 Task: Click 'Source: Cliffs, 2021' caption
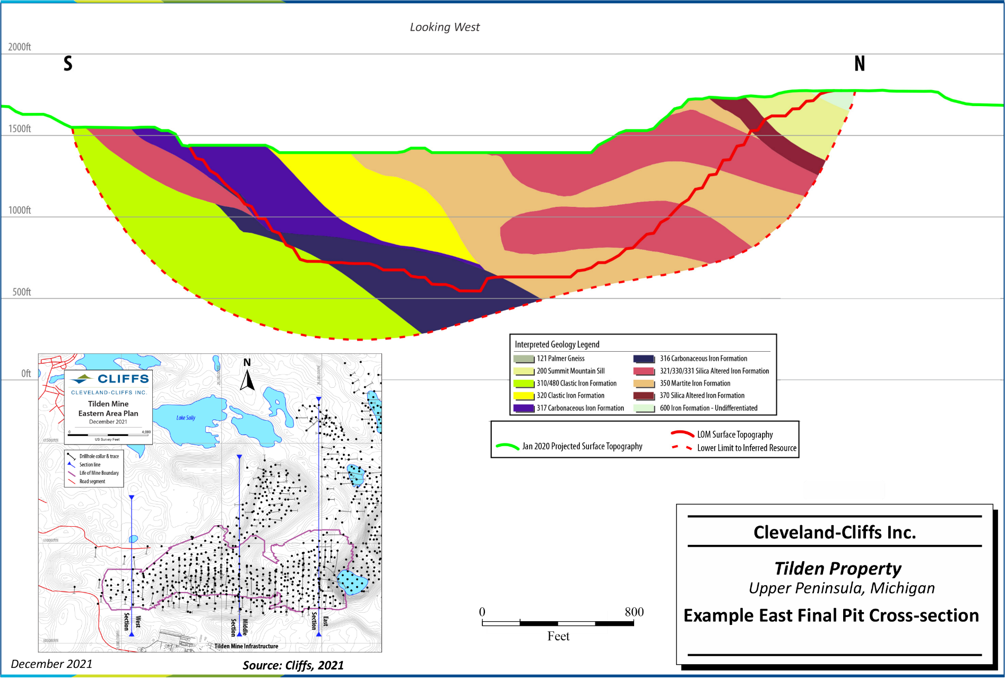click(293, 665)
